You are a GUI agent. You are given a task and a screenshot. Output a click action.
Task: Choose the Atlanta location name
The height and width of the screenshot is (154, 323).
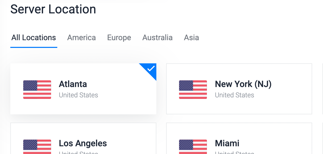click(x=73, y=84)
